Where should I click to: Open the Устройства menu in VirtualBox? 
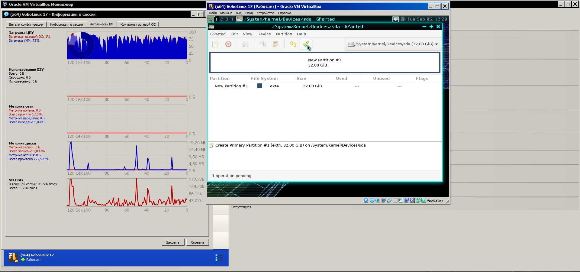265,13
